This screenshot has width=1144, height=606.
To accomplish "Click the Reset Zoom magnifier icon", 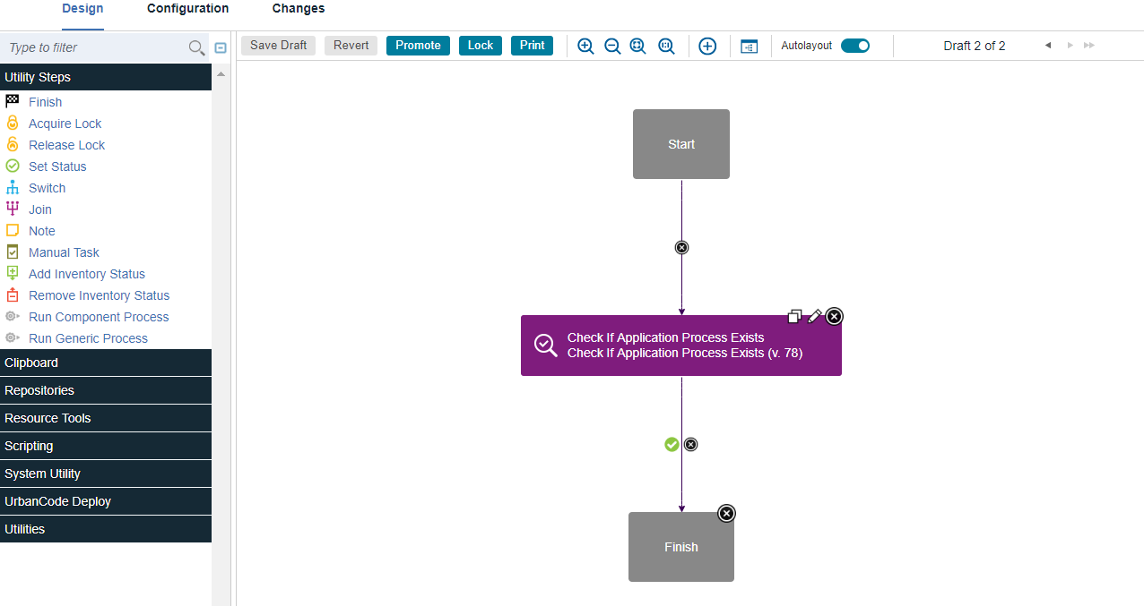I will [666, 46].
